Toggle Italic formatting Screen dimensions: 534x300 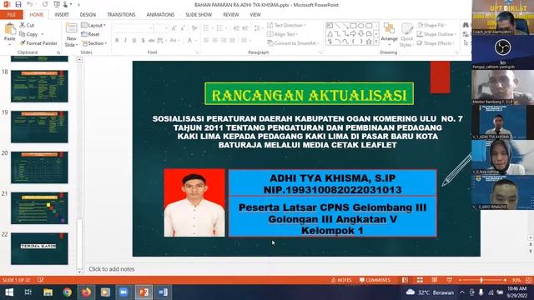[x=125, y=41]
